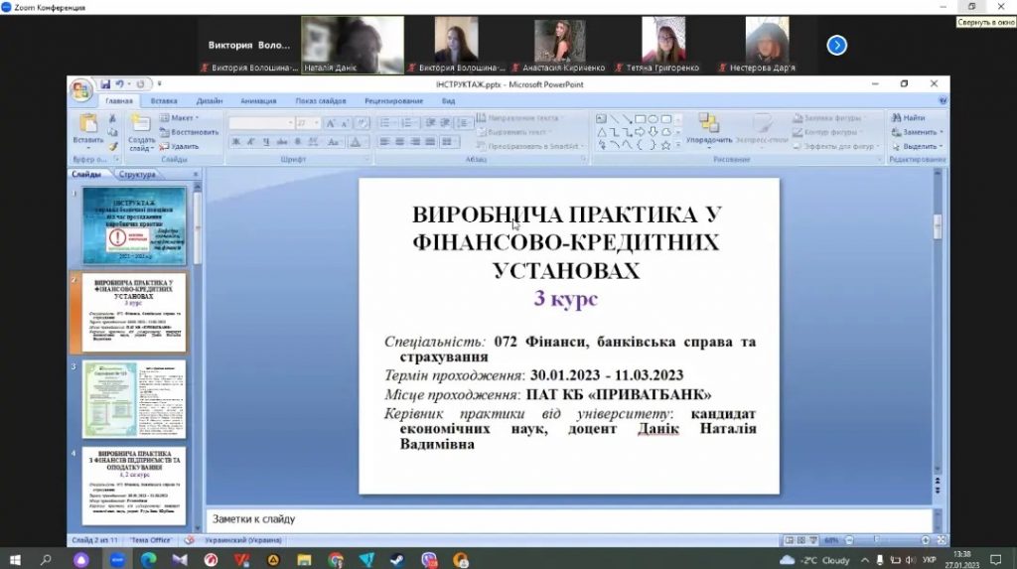Open Microsoft Edge from the taskbar

tap(149, 560)
